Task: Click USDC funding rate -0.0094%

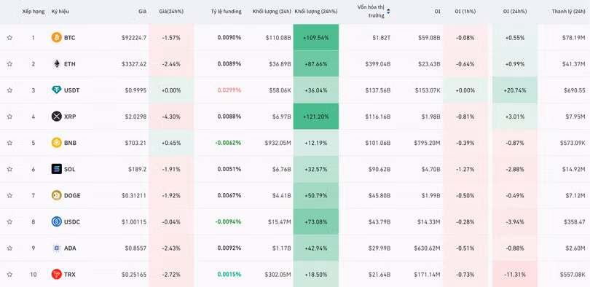Action: (229, 222)
